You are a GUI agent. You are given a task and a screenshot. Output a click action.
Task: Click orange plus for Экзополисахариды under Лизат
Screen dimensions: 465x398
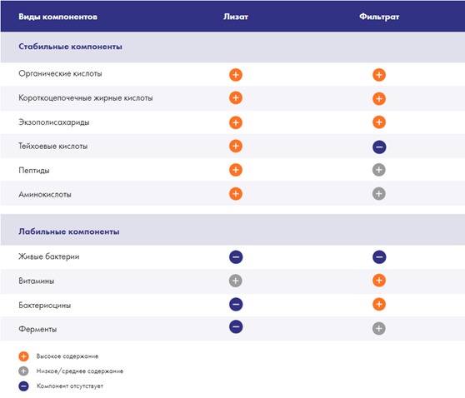pyautogui.click(x=236, y=122)
